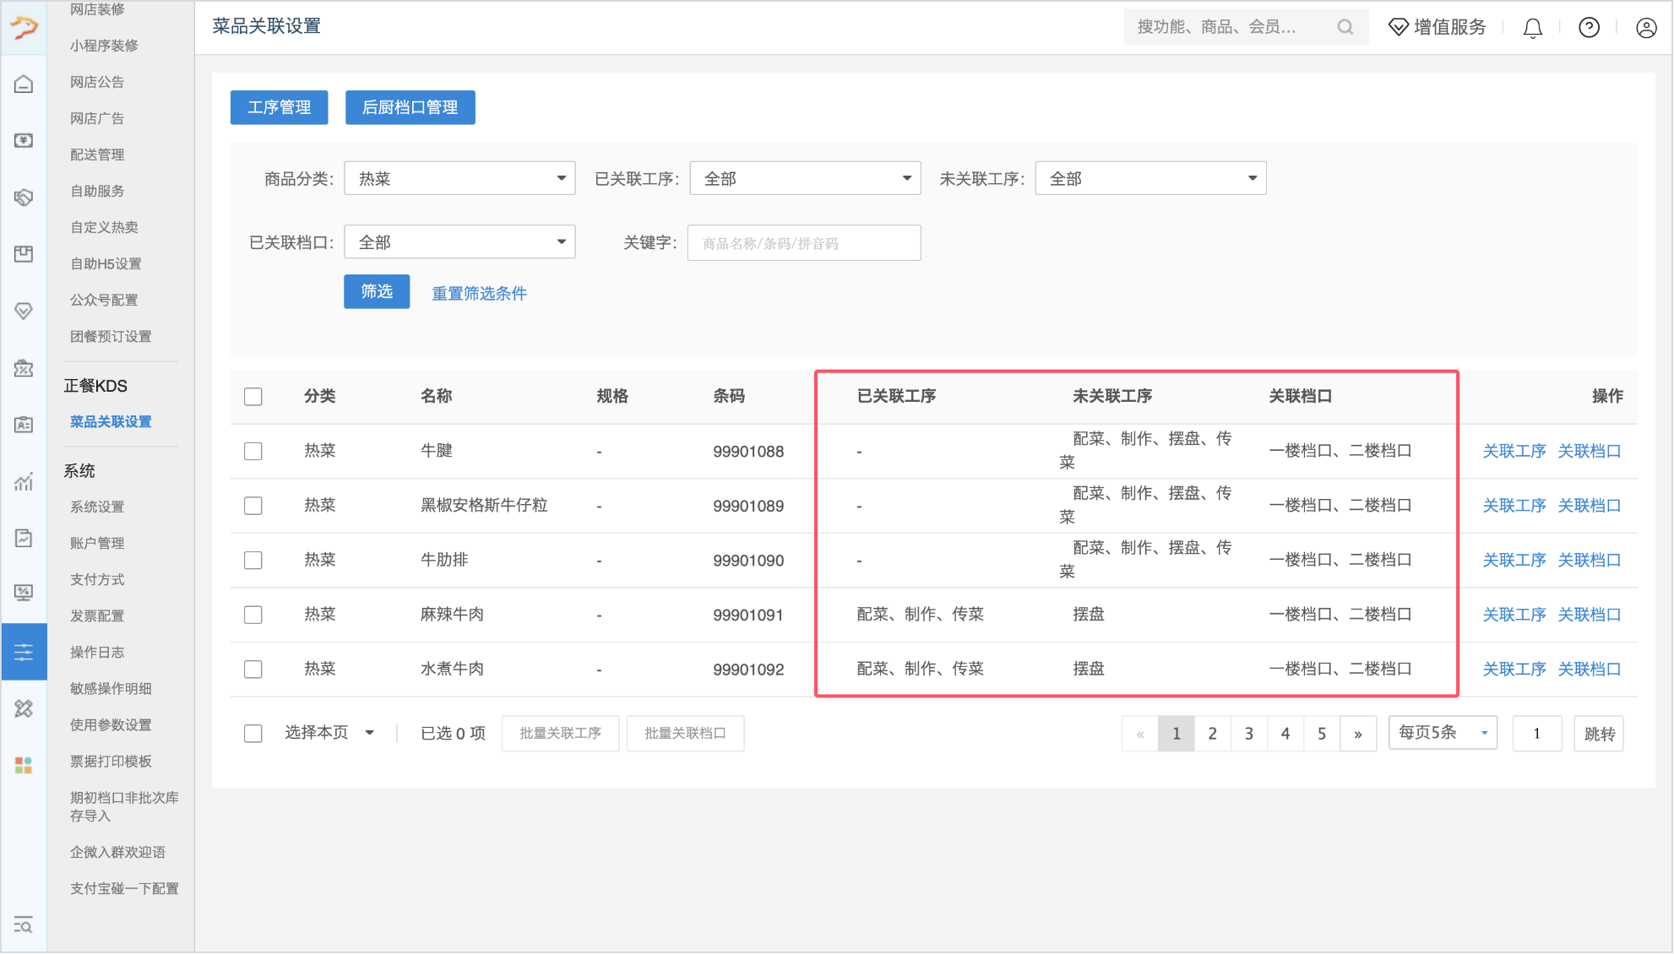Click the orange app logo icon
Image resolution: width=1674 pixels, height=954 pixels.
[x=24, y=28]
